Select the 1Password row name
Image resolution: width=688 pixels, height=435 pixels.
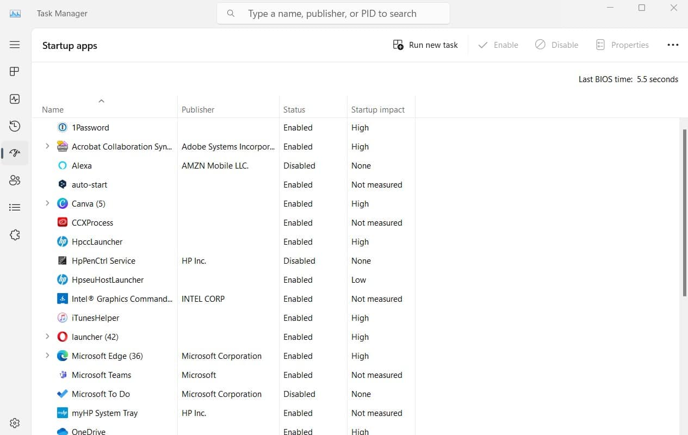pos(90,128)
